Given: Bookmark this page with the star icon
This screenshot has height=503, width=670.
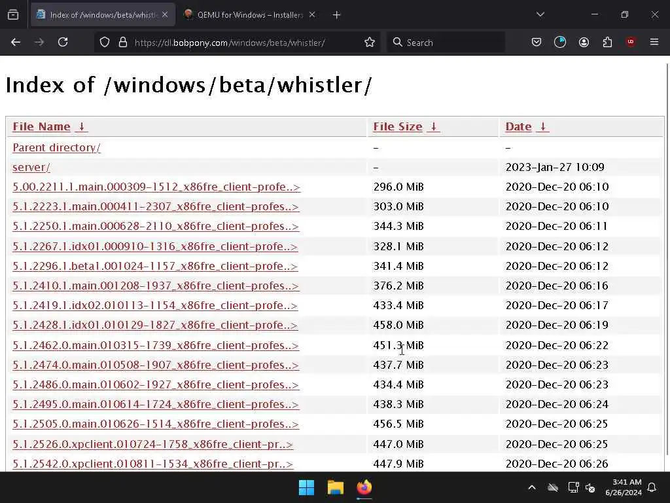Looking at the screenshot, I should 370,43.
